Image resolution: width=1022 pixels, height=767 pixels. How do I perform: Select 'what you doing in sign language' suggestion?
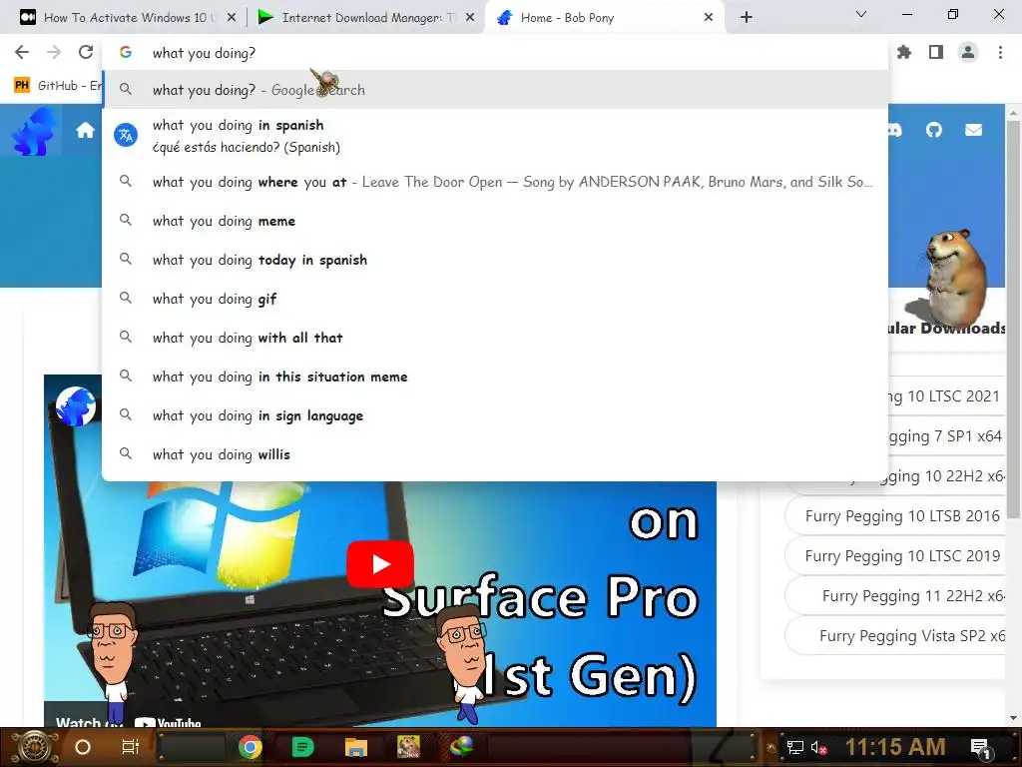click(495, 415)
